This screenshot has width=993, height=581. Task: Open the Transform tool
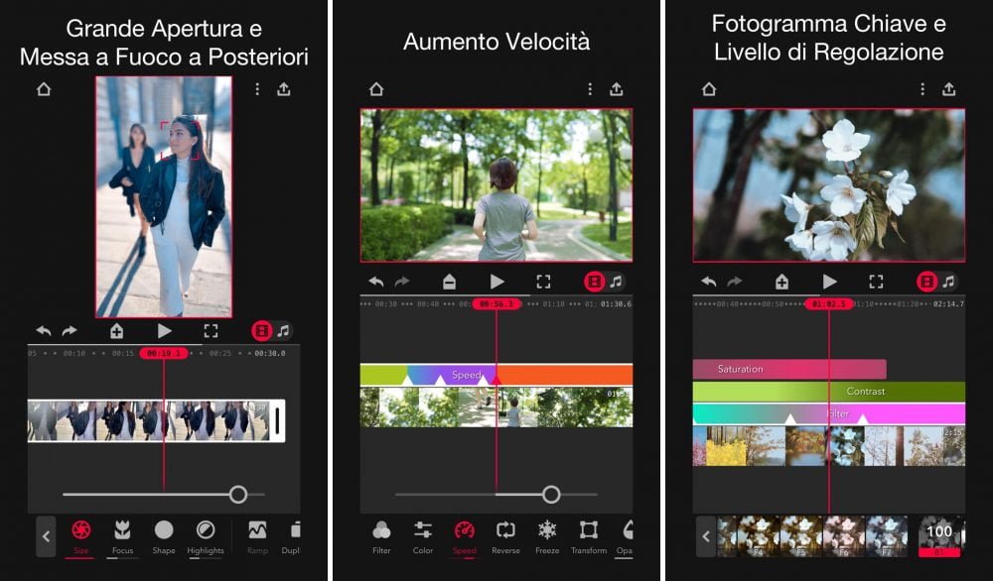(x=589, y=534)
